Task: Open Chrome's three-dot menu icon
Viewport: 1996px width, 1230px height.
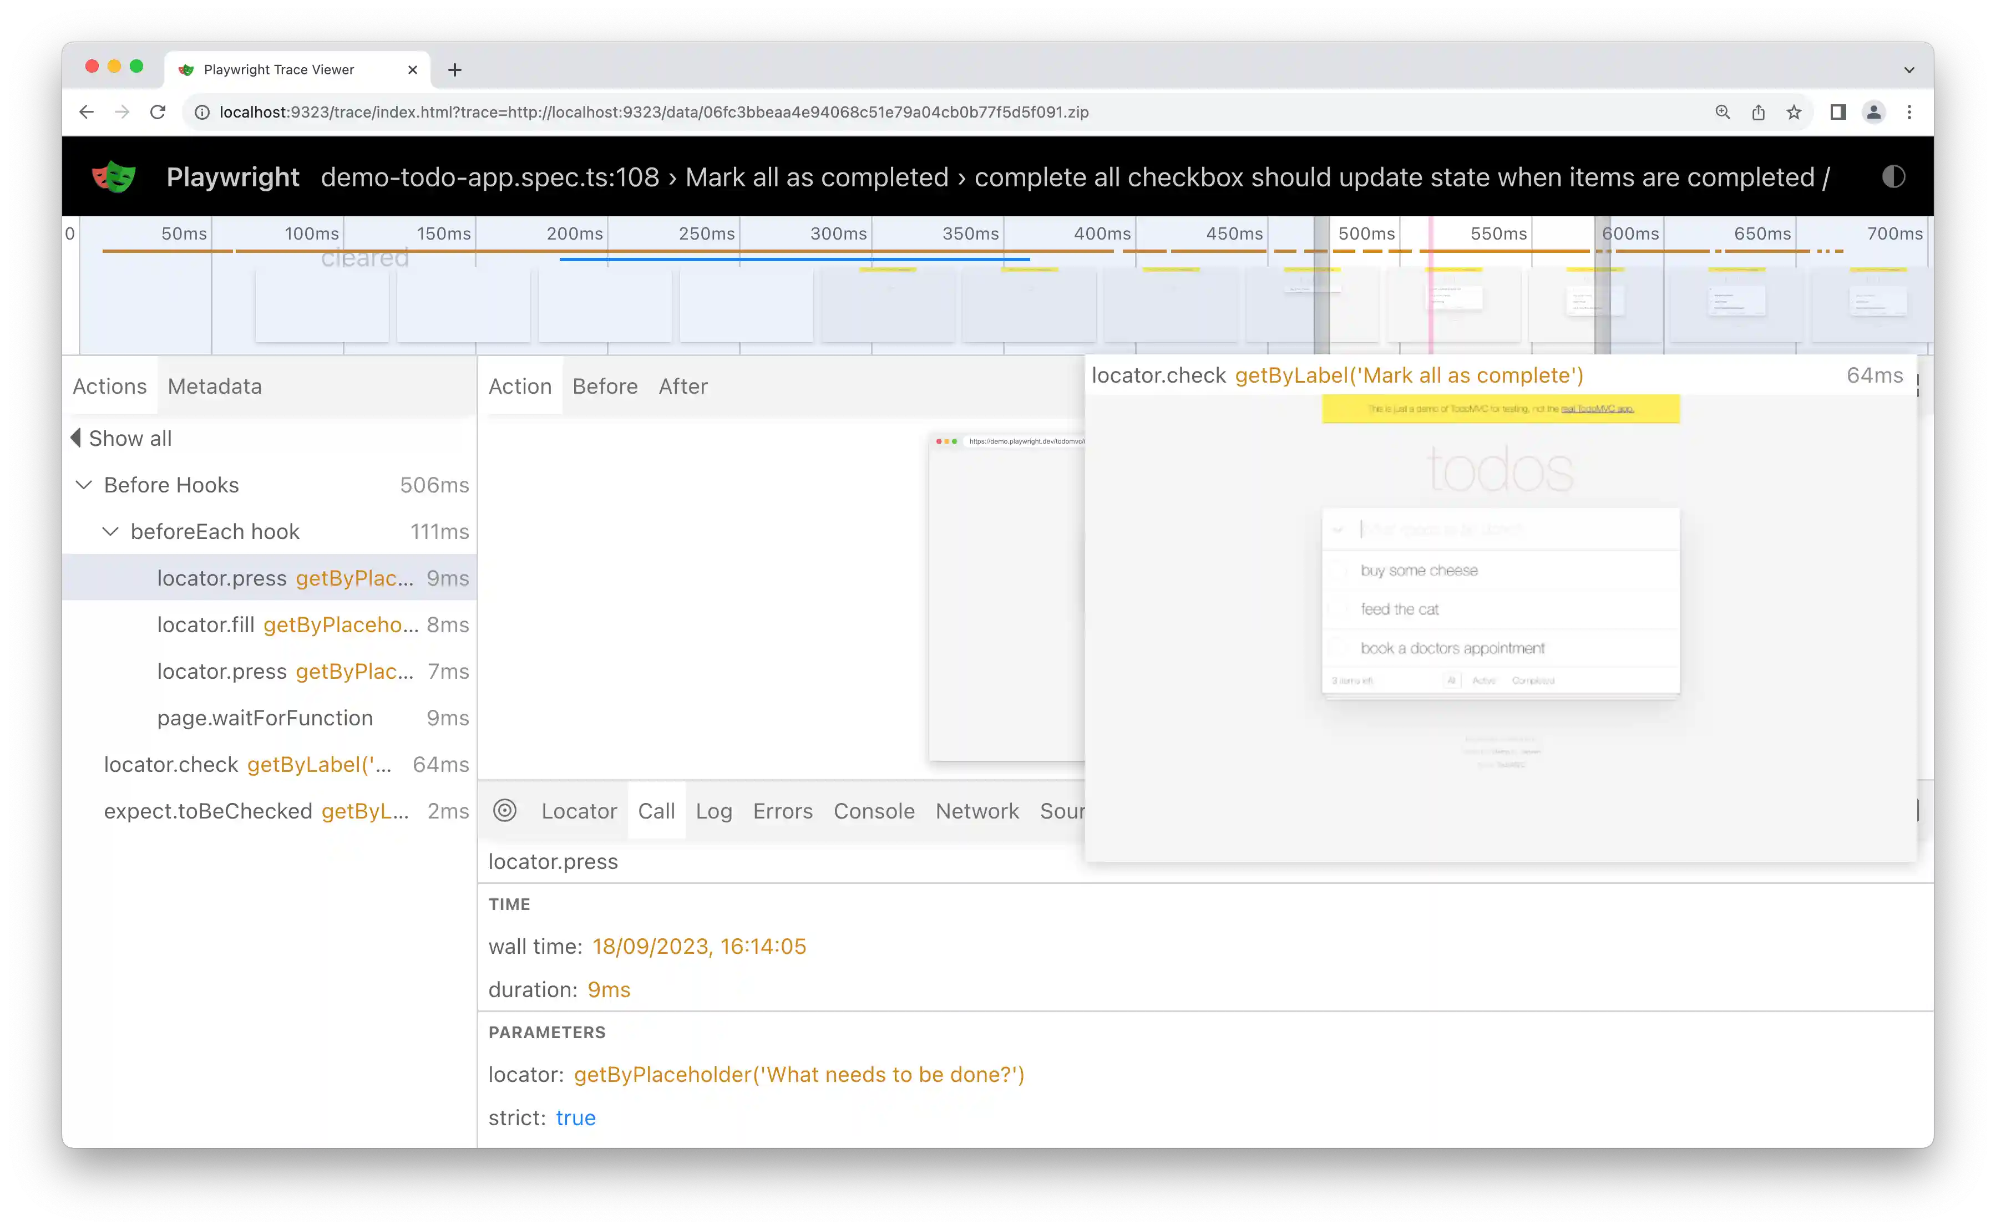Action: point(1911,112)
